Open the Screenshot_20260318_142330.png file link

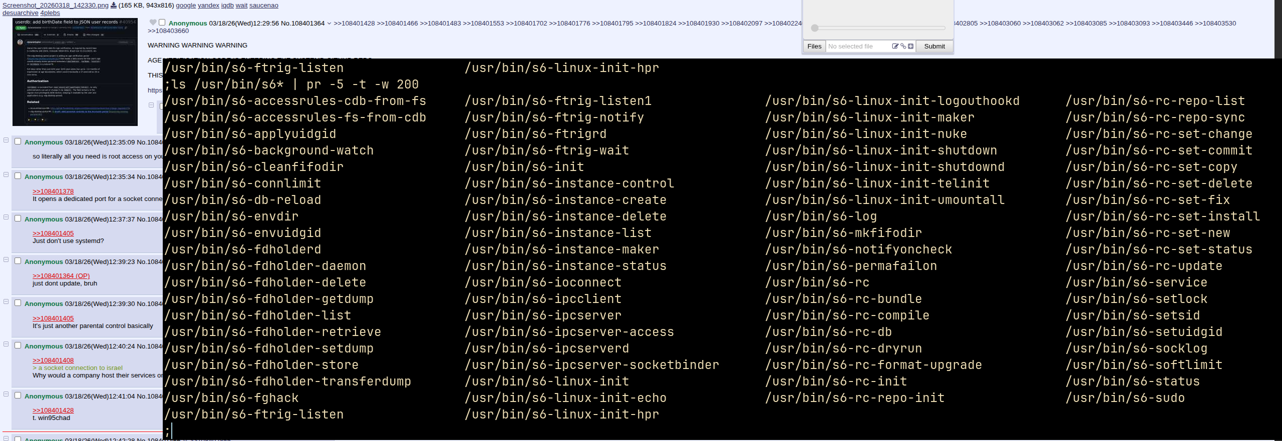[x=56, y=5]
